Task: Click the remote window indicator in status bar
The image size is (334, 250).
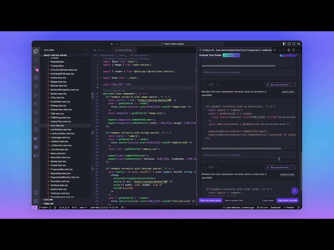Action: pyautogui.click(x=35, y=207)
